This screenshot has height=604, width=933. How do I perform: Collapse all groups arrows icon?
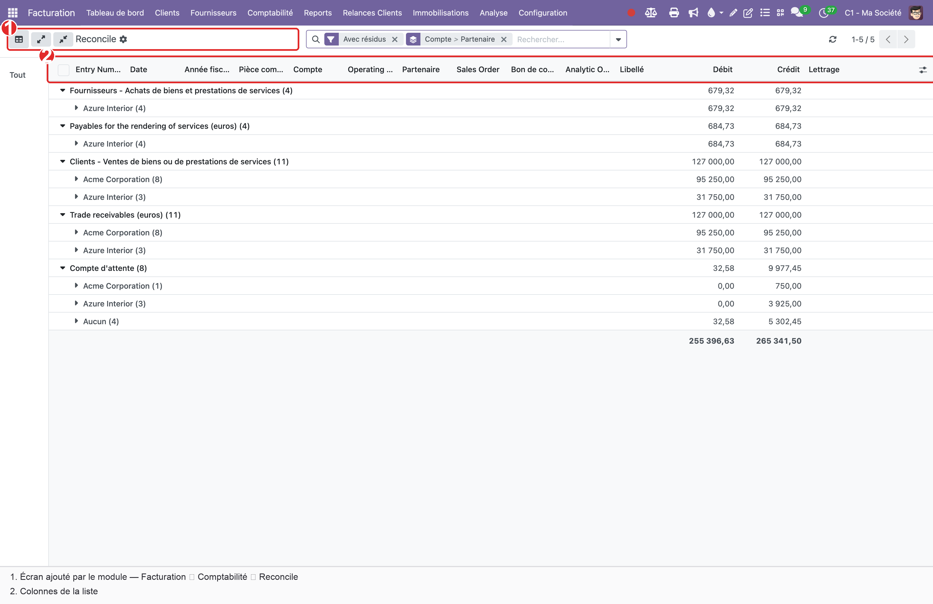pyautogui.click(x=63, y=39)
